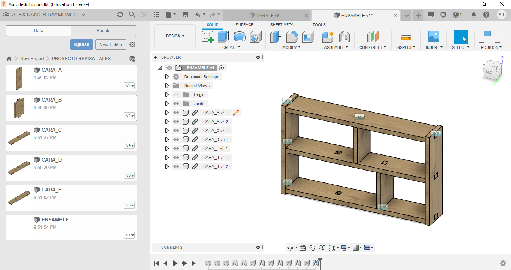Select the Create Sketch tool
The height and width of the screenshot is (270, 511).
click(x=208, y=37)
